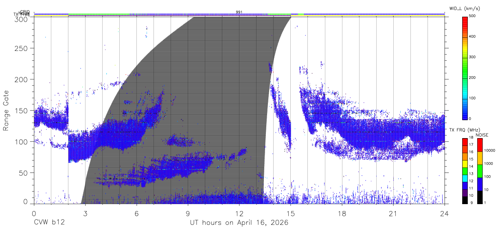Click the CPID row label at top left
Image resolution: width=500 pixels, height=231 pixels.
tap(25, 12)
